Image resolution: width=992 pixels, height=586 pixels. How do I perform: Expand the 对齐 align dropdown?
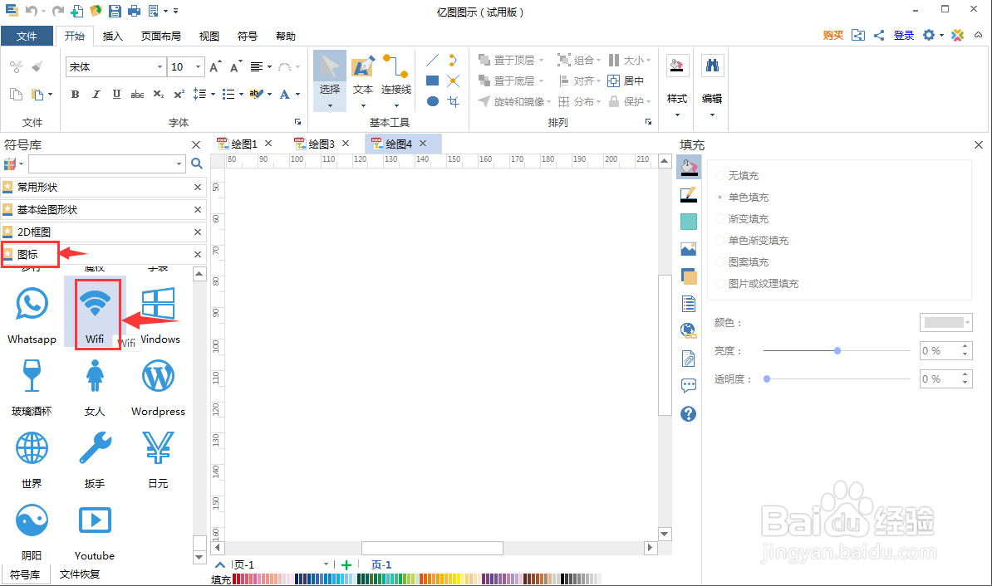point(598,81)
